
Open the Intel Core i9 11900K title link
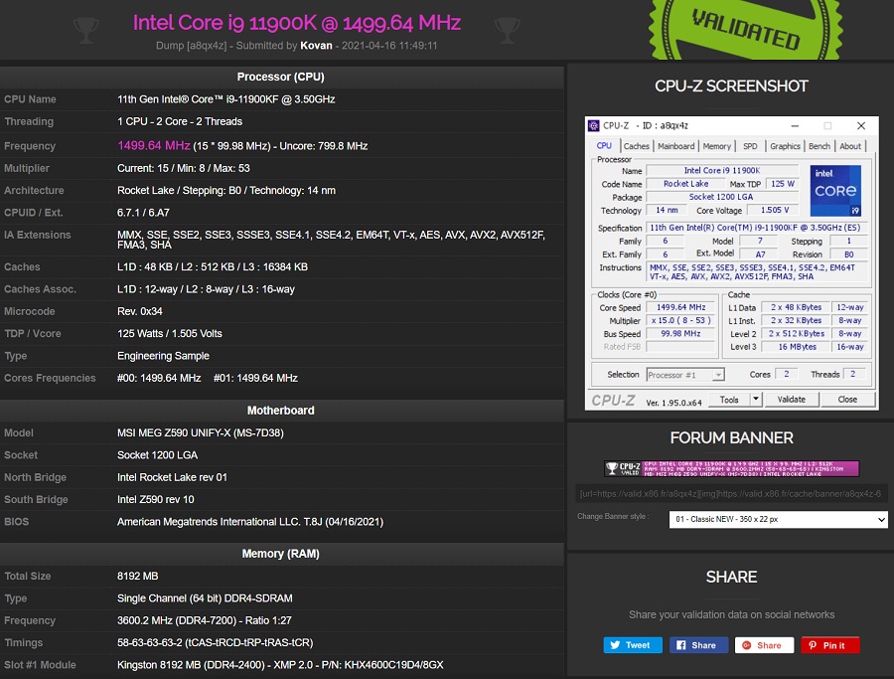pyautogui.click(x=296, y=23)
